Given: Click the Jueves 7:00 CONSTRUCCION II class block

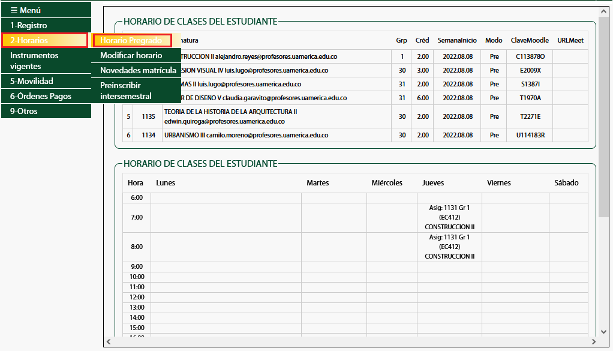Looking at the screenshot, I should pyautogui.click(x=450, y=218).
